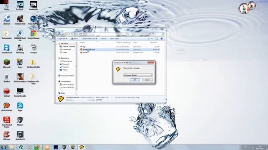Select the Google Chrome desktop icon
Viewport: 268px width, 150px height.
click(x=33, y=35)
